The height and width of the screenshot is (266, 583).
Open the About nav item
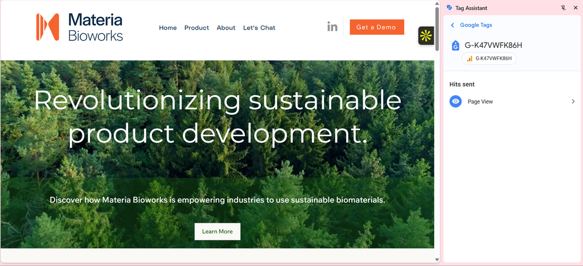[226, 28]
